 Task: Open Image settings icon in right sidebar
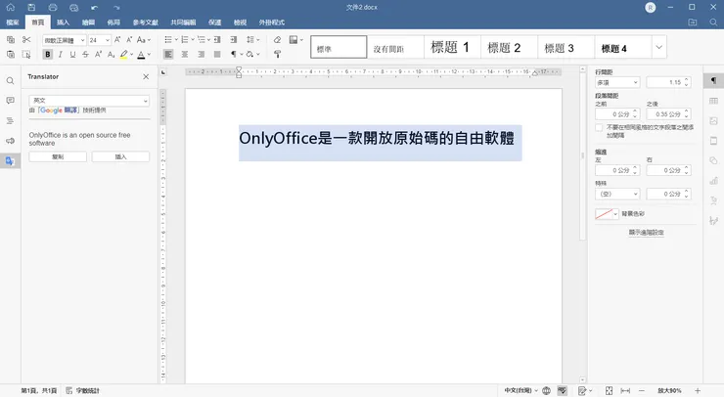pyautogui.click(x=713, y=121)
